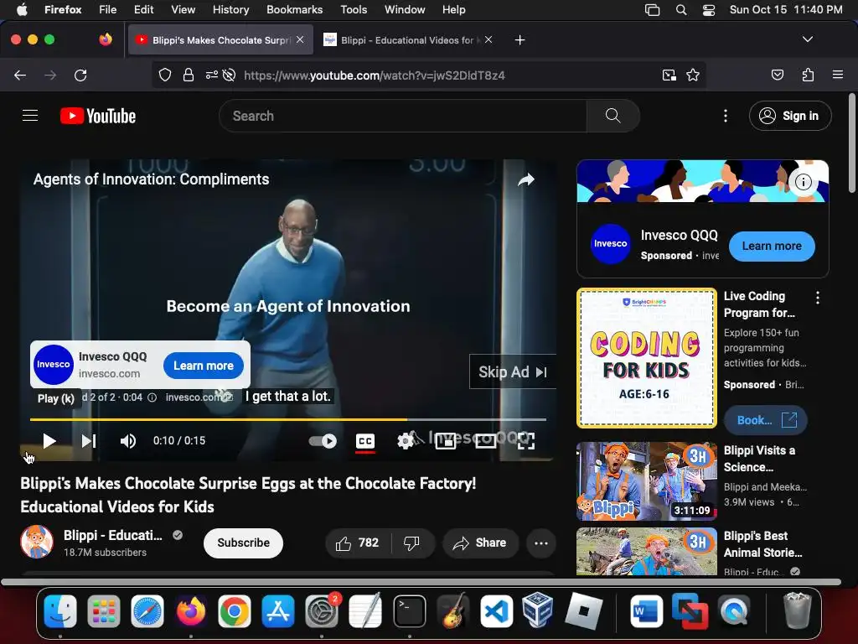Click the Share button below video

(480, 543)
